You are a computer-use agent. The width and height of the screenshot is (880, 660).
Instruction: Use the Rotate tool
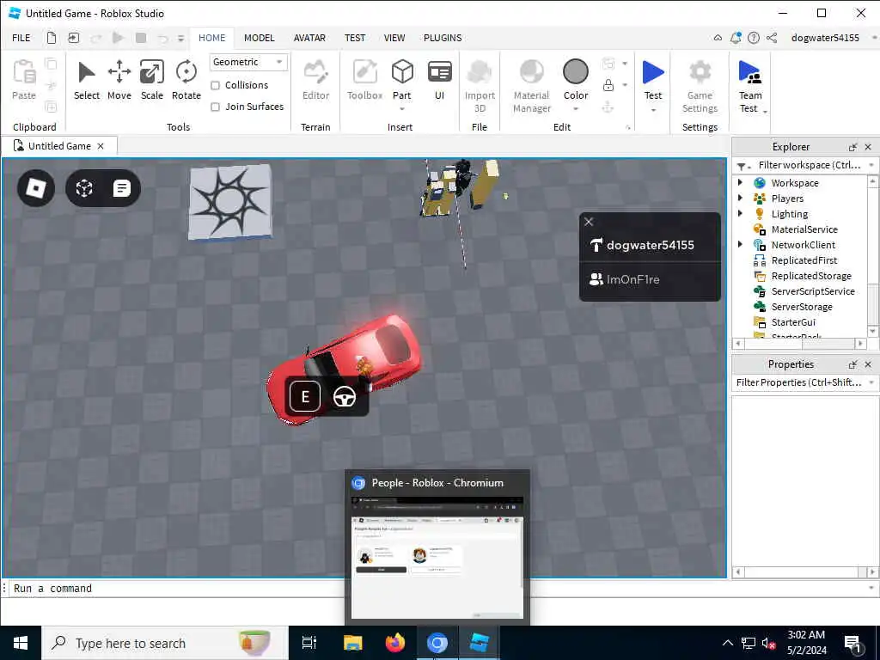click(186, 80)
